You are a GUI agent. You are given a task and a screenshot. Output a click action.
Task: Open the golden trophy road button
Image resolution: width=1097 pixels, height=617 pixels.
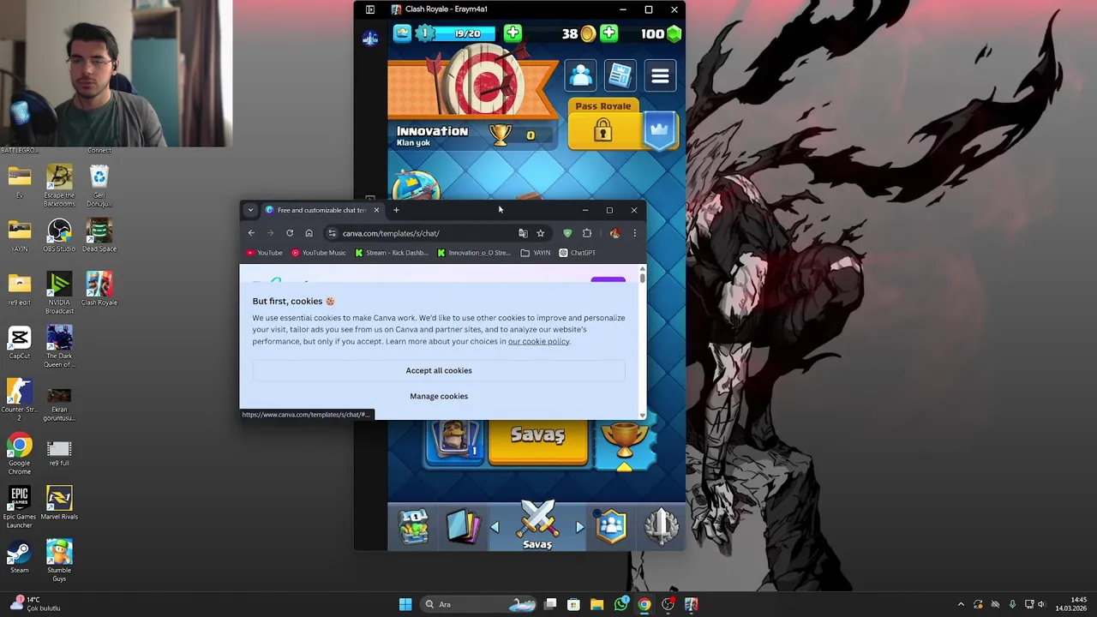click(x=625, y=441)
